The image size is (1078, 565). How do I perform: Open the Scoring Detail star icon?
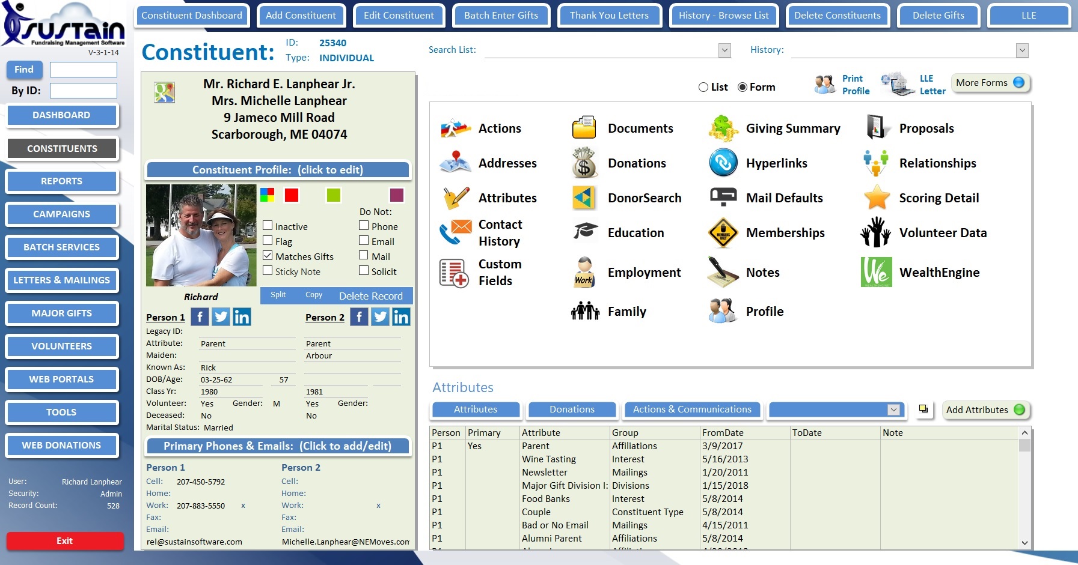[x=877, y=197]
